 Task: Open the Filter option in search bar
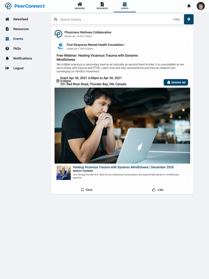point(177,19)
